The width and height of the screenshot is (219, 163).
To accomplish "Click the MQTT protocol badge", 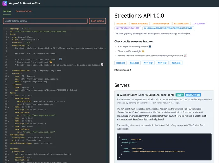I will tap(180, 95).
